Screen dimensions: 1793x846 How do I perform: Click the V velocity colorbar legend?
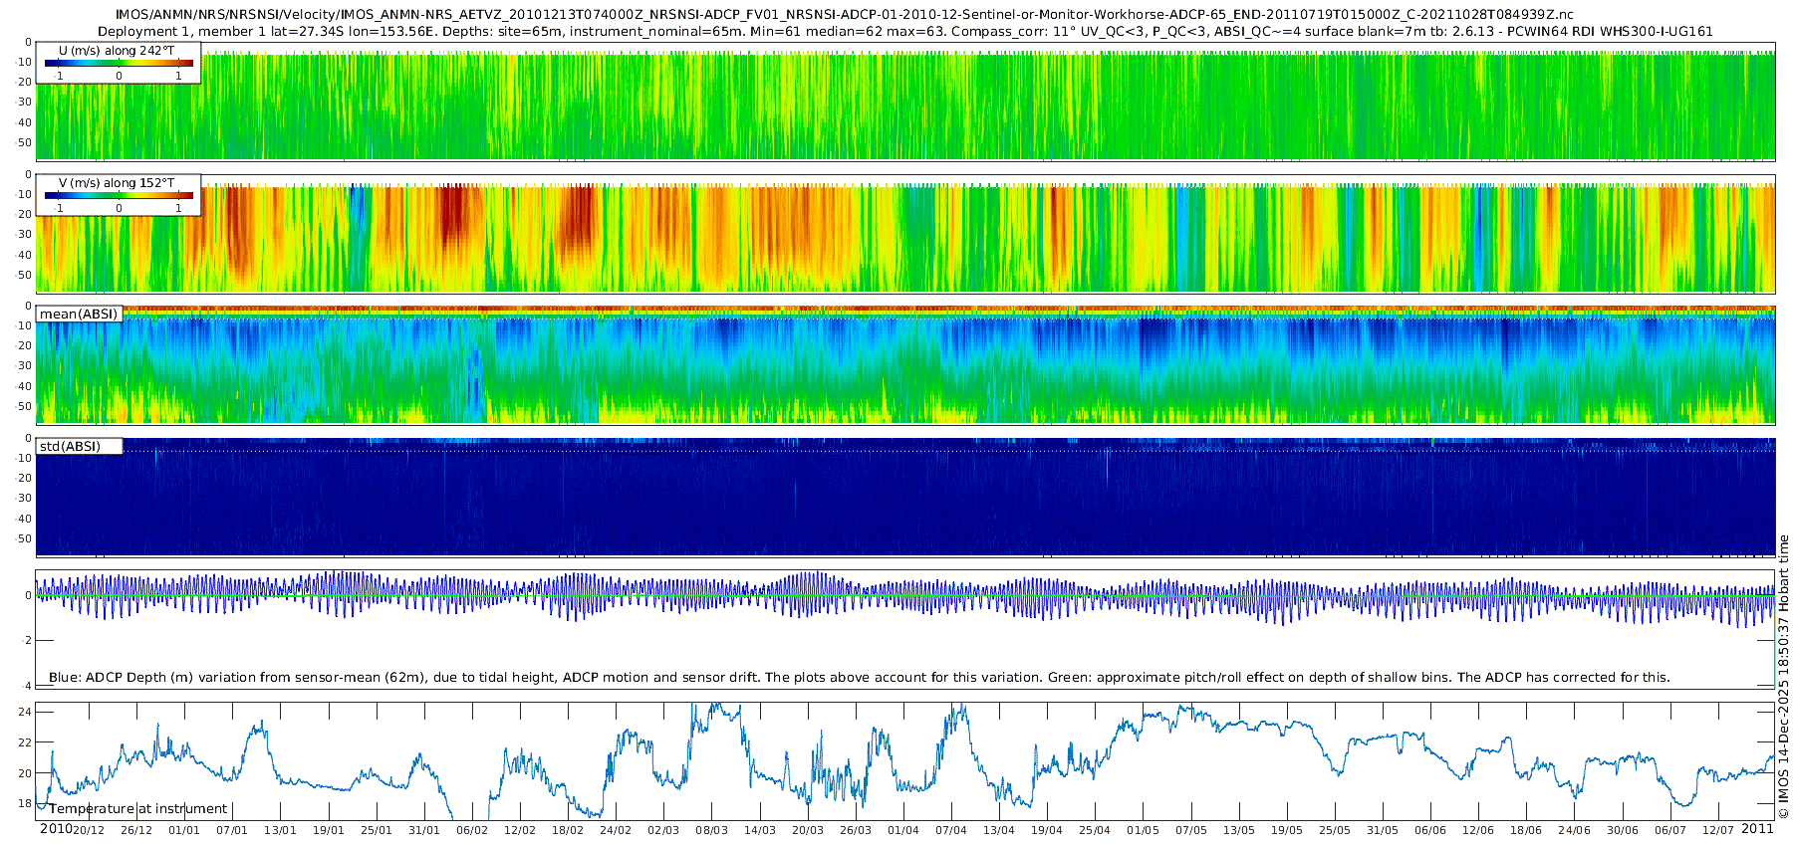pyautogui.click(x=119, y=196)
